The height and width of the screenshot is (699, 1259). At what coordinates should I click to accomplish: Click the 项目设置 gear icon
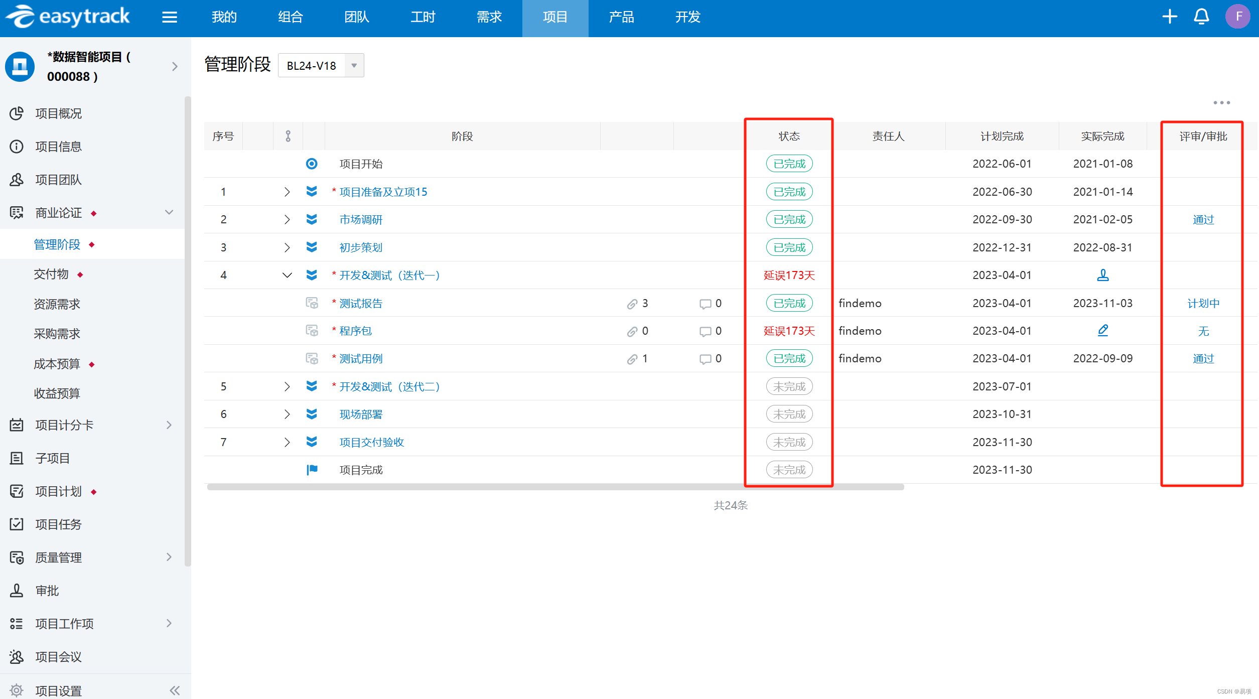point(17,690)
